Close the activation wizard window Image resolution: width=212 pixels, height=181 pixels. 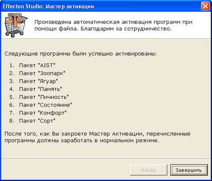pos(205,6)
